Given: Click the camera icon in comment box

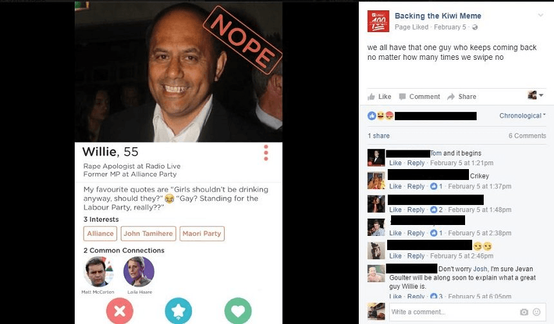Looking at the screenshot, I should (x=524, y=312).
